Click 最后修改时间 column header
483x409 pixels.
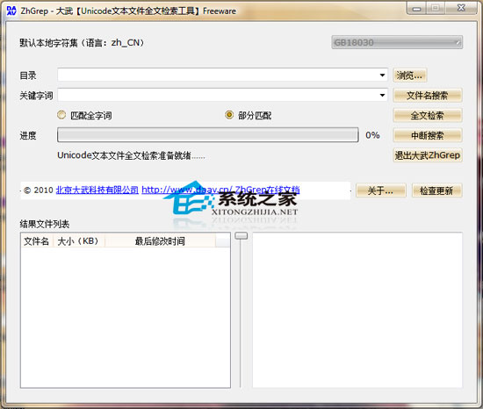(x=160, y=241)
